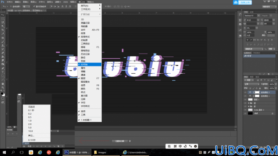Select the Clone Stamp tool
The image size is (278, 156).
coord(3,45)
